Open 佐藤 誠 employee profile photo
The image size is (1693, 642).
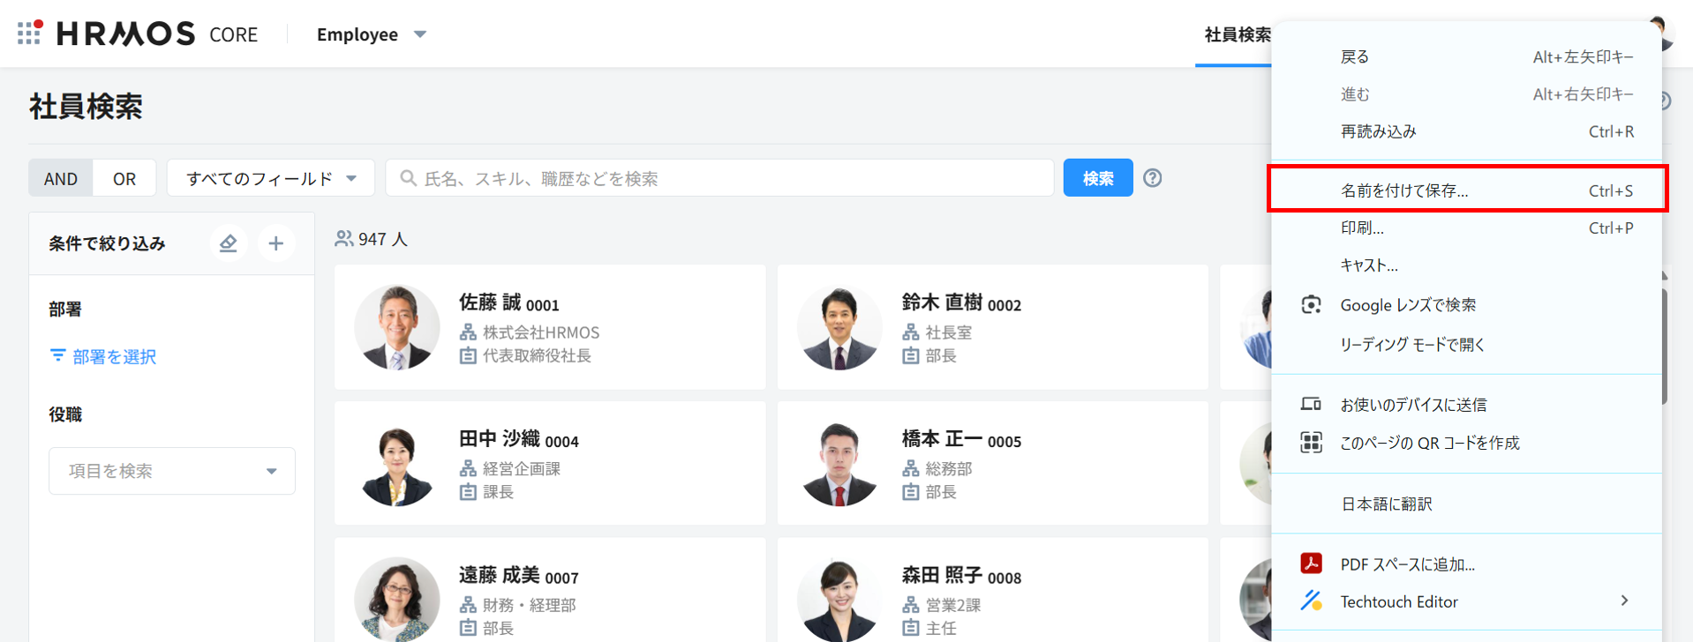(x=397, y=327)
